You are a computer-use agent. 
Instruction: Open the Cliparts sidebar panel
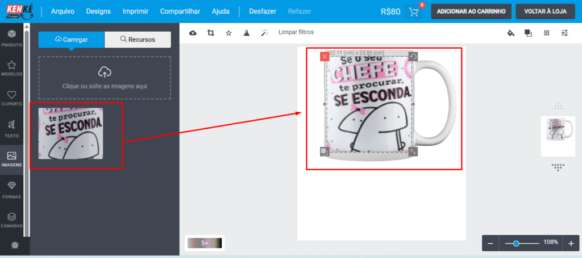[11, 97]
